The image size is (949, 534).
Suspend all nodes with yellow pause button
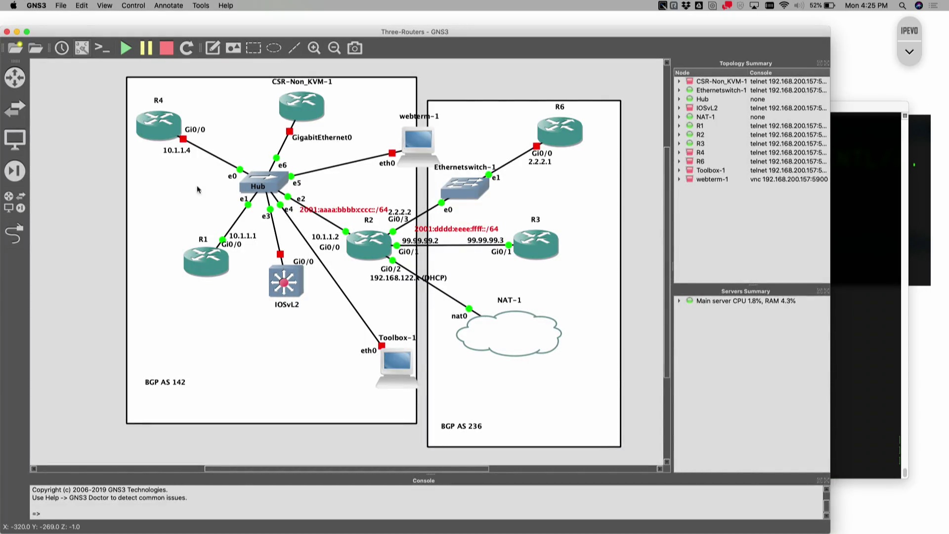(x=146, y=48)
